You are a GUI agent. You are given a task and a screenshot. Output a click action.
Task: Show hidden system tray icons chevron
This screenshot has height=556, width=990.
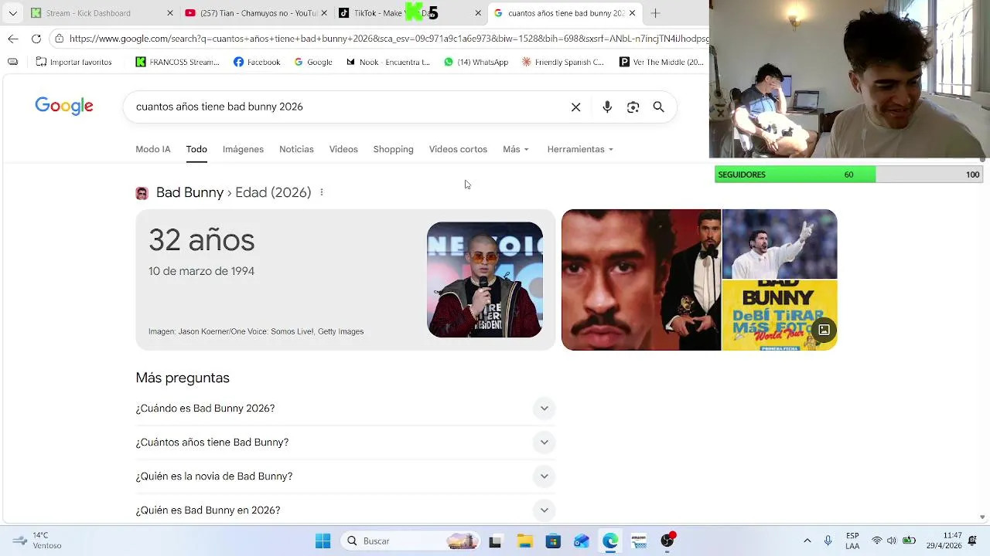807,541
